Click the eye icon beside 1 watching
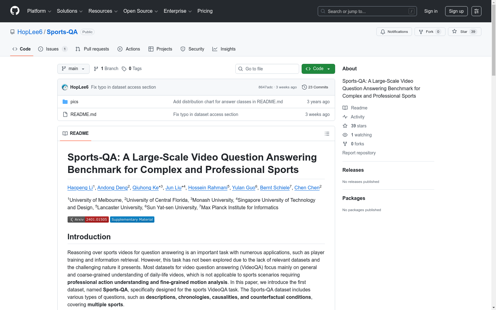Image resolution: width=496 pixels, height=310 pixels. [x=345, y=135]
